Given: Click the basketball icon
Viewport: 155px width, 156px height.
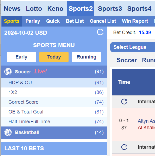Looking at the screenshot, I should pyautogui.click(x=8, y=132).
